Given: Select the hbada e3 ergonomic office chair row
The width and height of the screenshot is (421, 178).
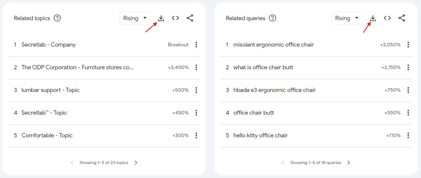Looking at the screenshot, I should [x=274, y=90].
